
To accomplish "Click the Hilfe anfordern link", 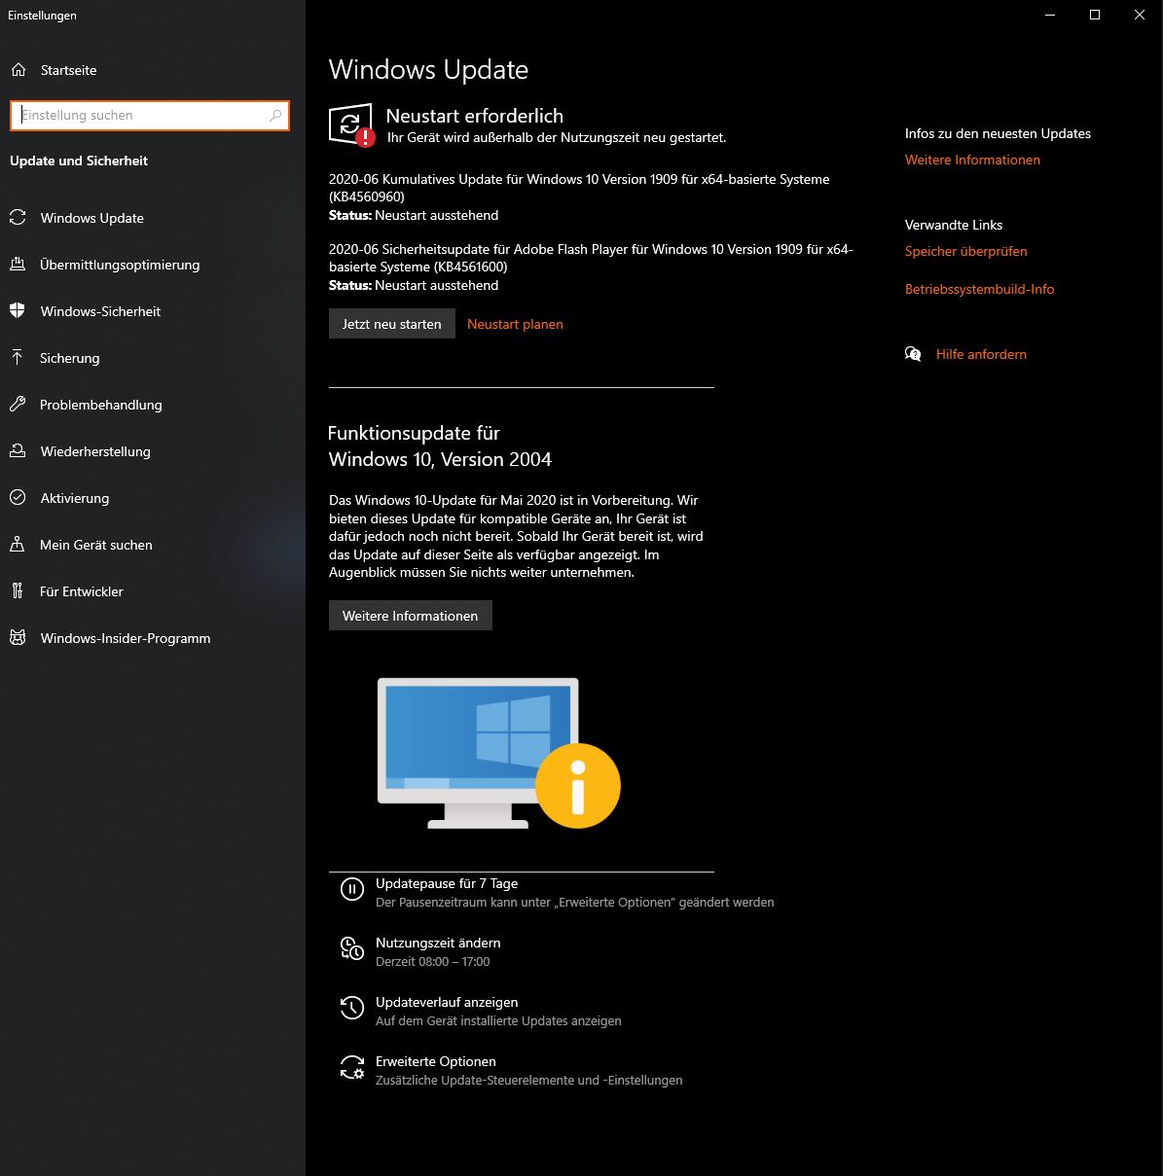I will pyautogui.click(x=981, y=354).
